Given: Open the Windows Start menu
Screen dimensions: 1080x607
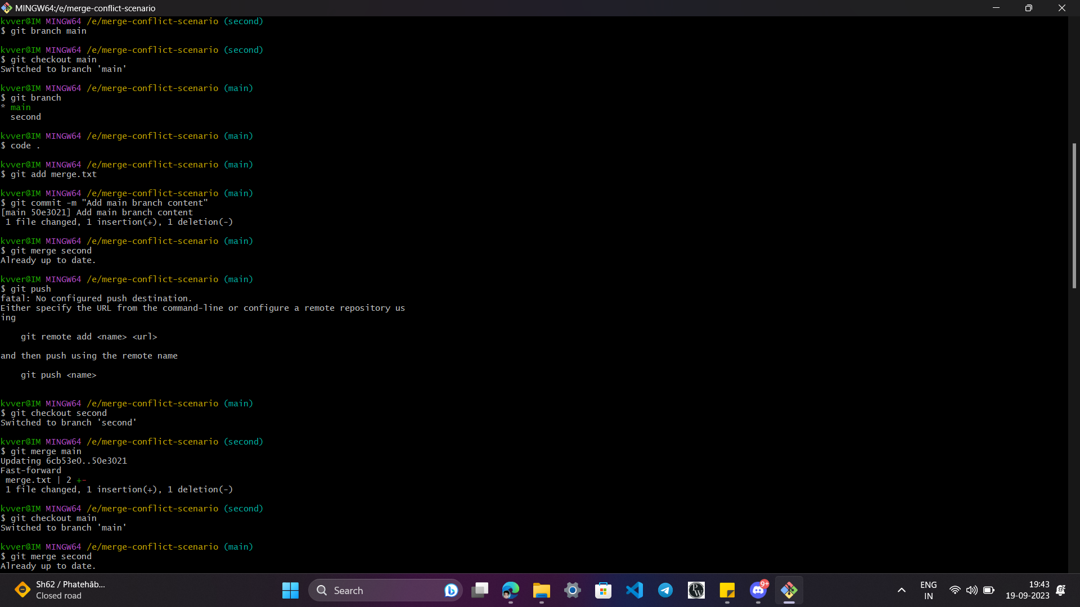Looking at the screenshot, I should pos(290,590).
